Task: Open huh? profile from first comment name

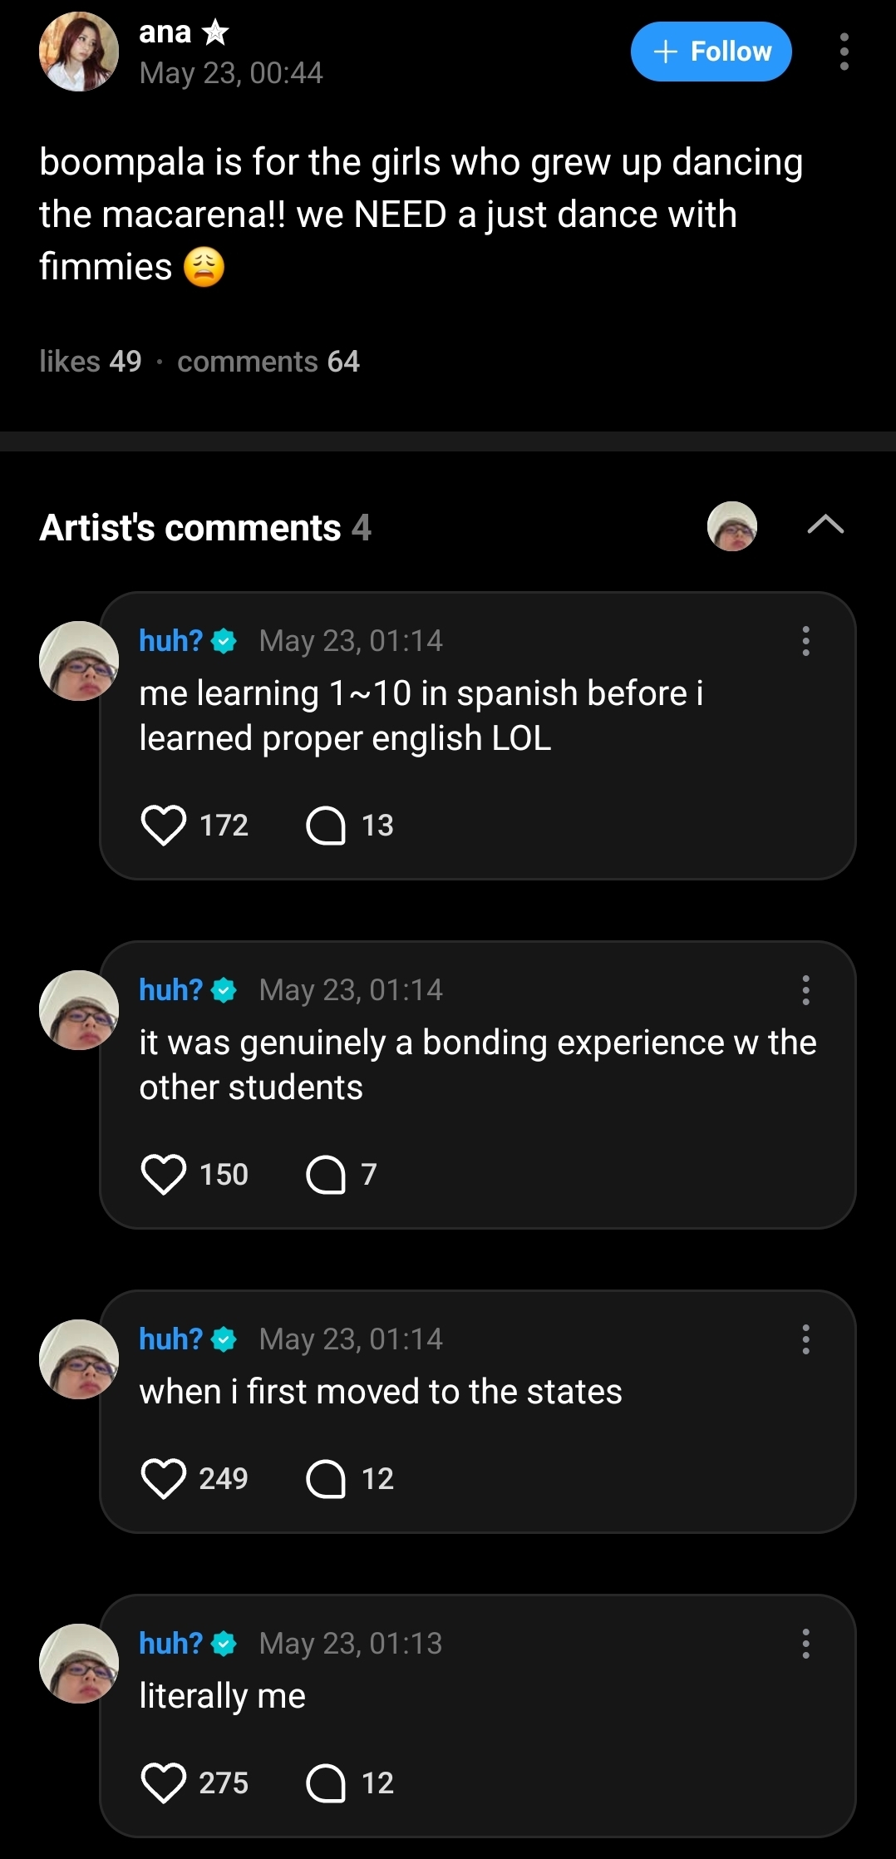Action: 170,640
